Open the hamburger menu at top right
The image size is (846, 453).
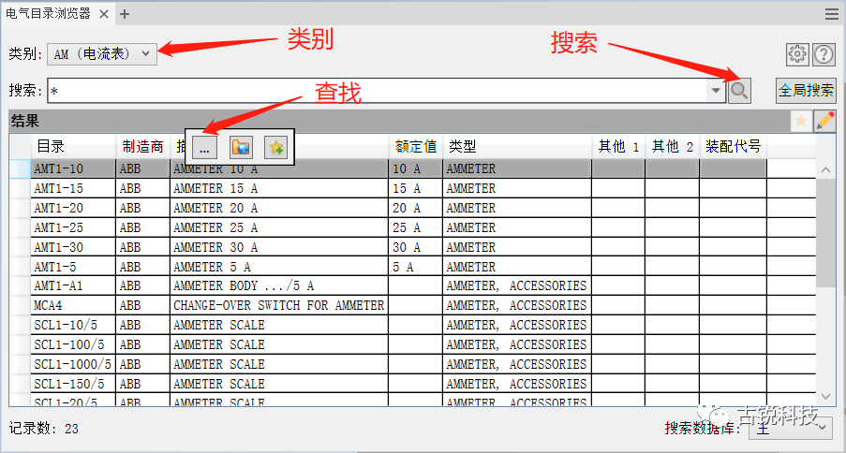coord(831,14)
